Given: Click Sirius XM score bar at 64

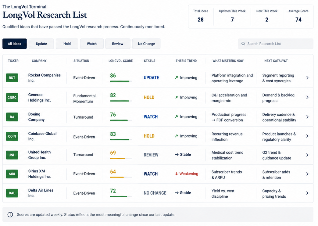Looking at the screenshot, I should point(121,177).
